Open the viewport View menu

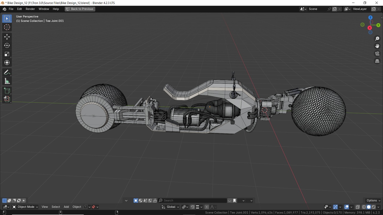(x=45, y=207)
